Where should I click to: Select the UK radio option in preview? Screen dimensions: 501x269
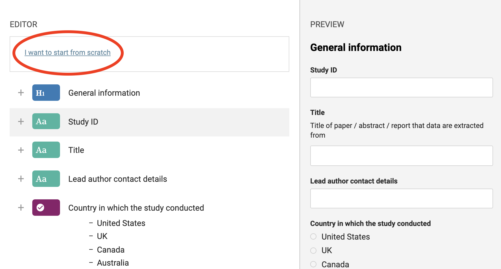coord(313,250)
